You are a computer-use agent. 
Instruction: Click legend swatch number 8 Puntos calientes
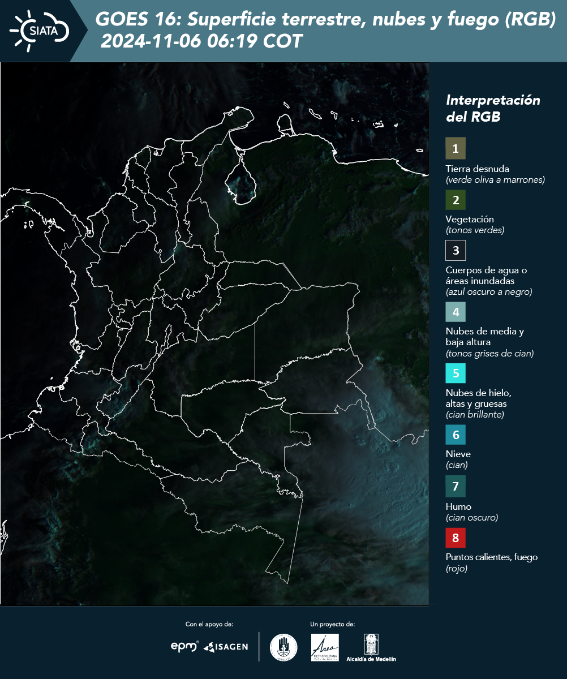[x=456, y=538]
